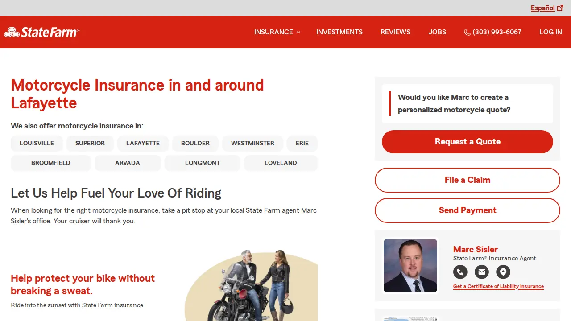Screen dimensions: 571x321
Task: Click the email envelope icon under Marc Sisler
Action: click(x=482, y=272)
